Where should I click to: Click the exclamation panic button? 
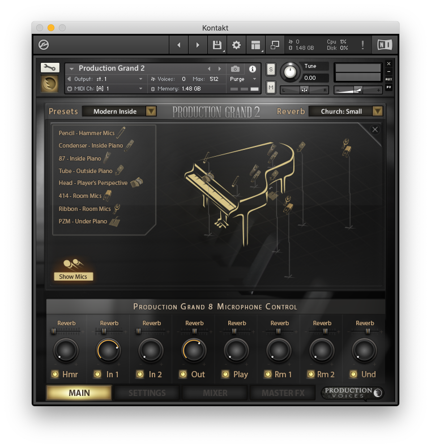tap(362, 45)
